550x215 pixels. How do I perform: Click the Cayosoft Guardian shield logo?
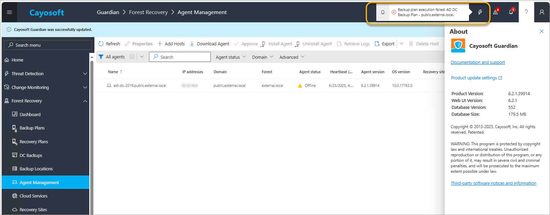point(458,45)
